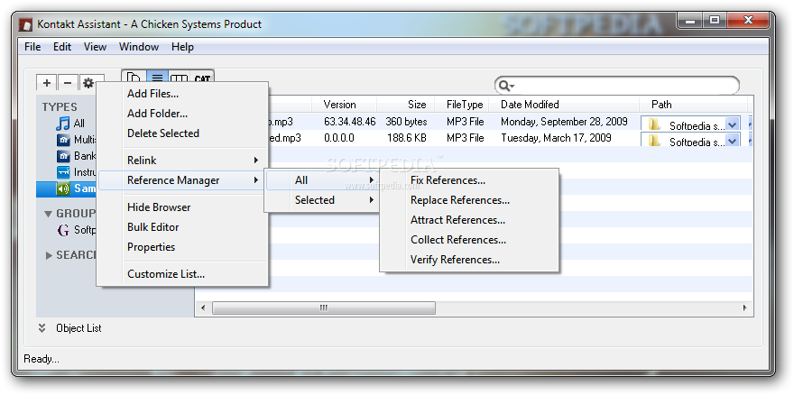Viewport: 794px width, 395px height.
Task: Collapse the GROUPS section
Action: coord(48,214)
